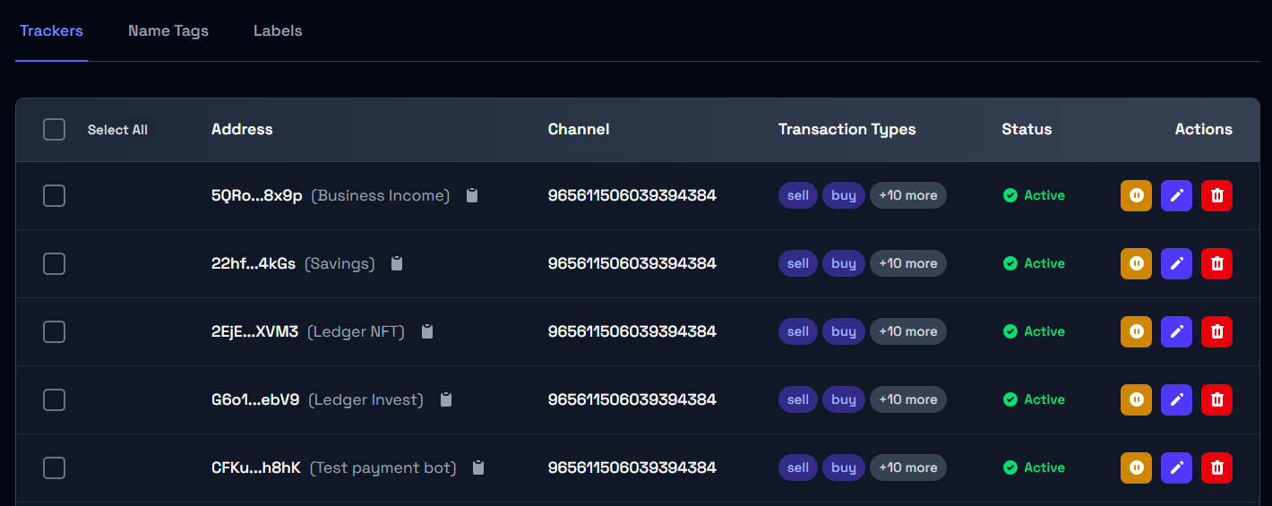Open the Labels tab
Screen dimensions: 1272x506
tap(278, 30)
